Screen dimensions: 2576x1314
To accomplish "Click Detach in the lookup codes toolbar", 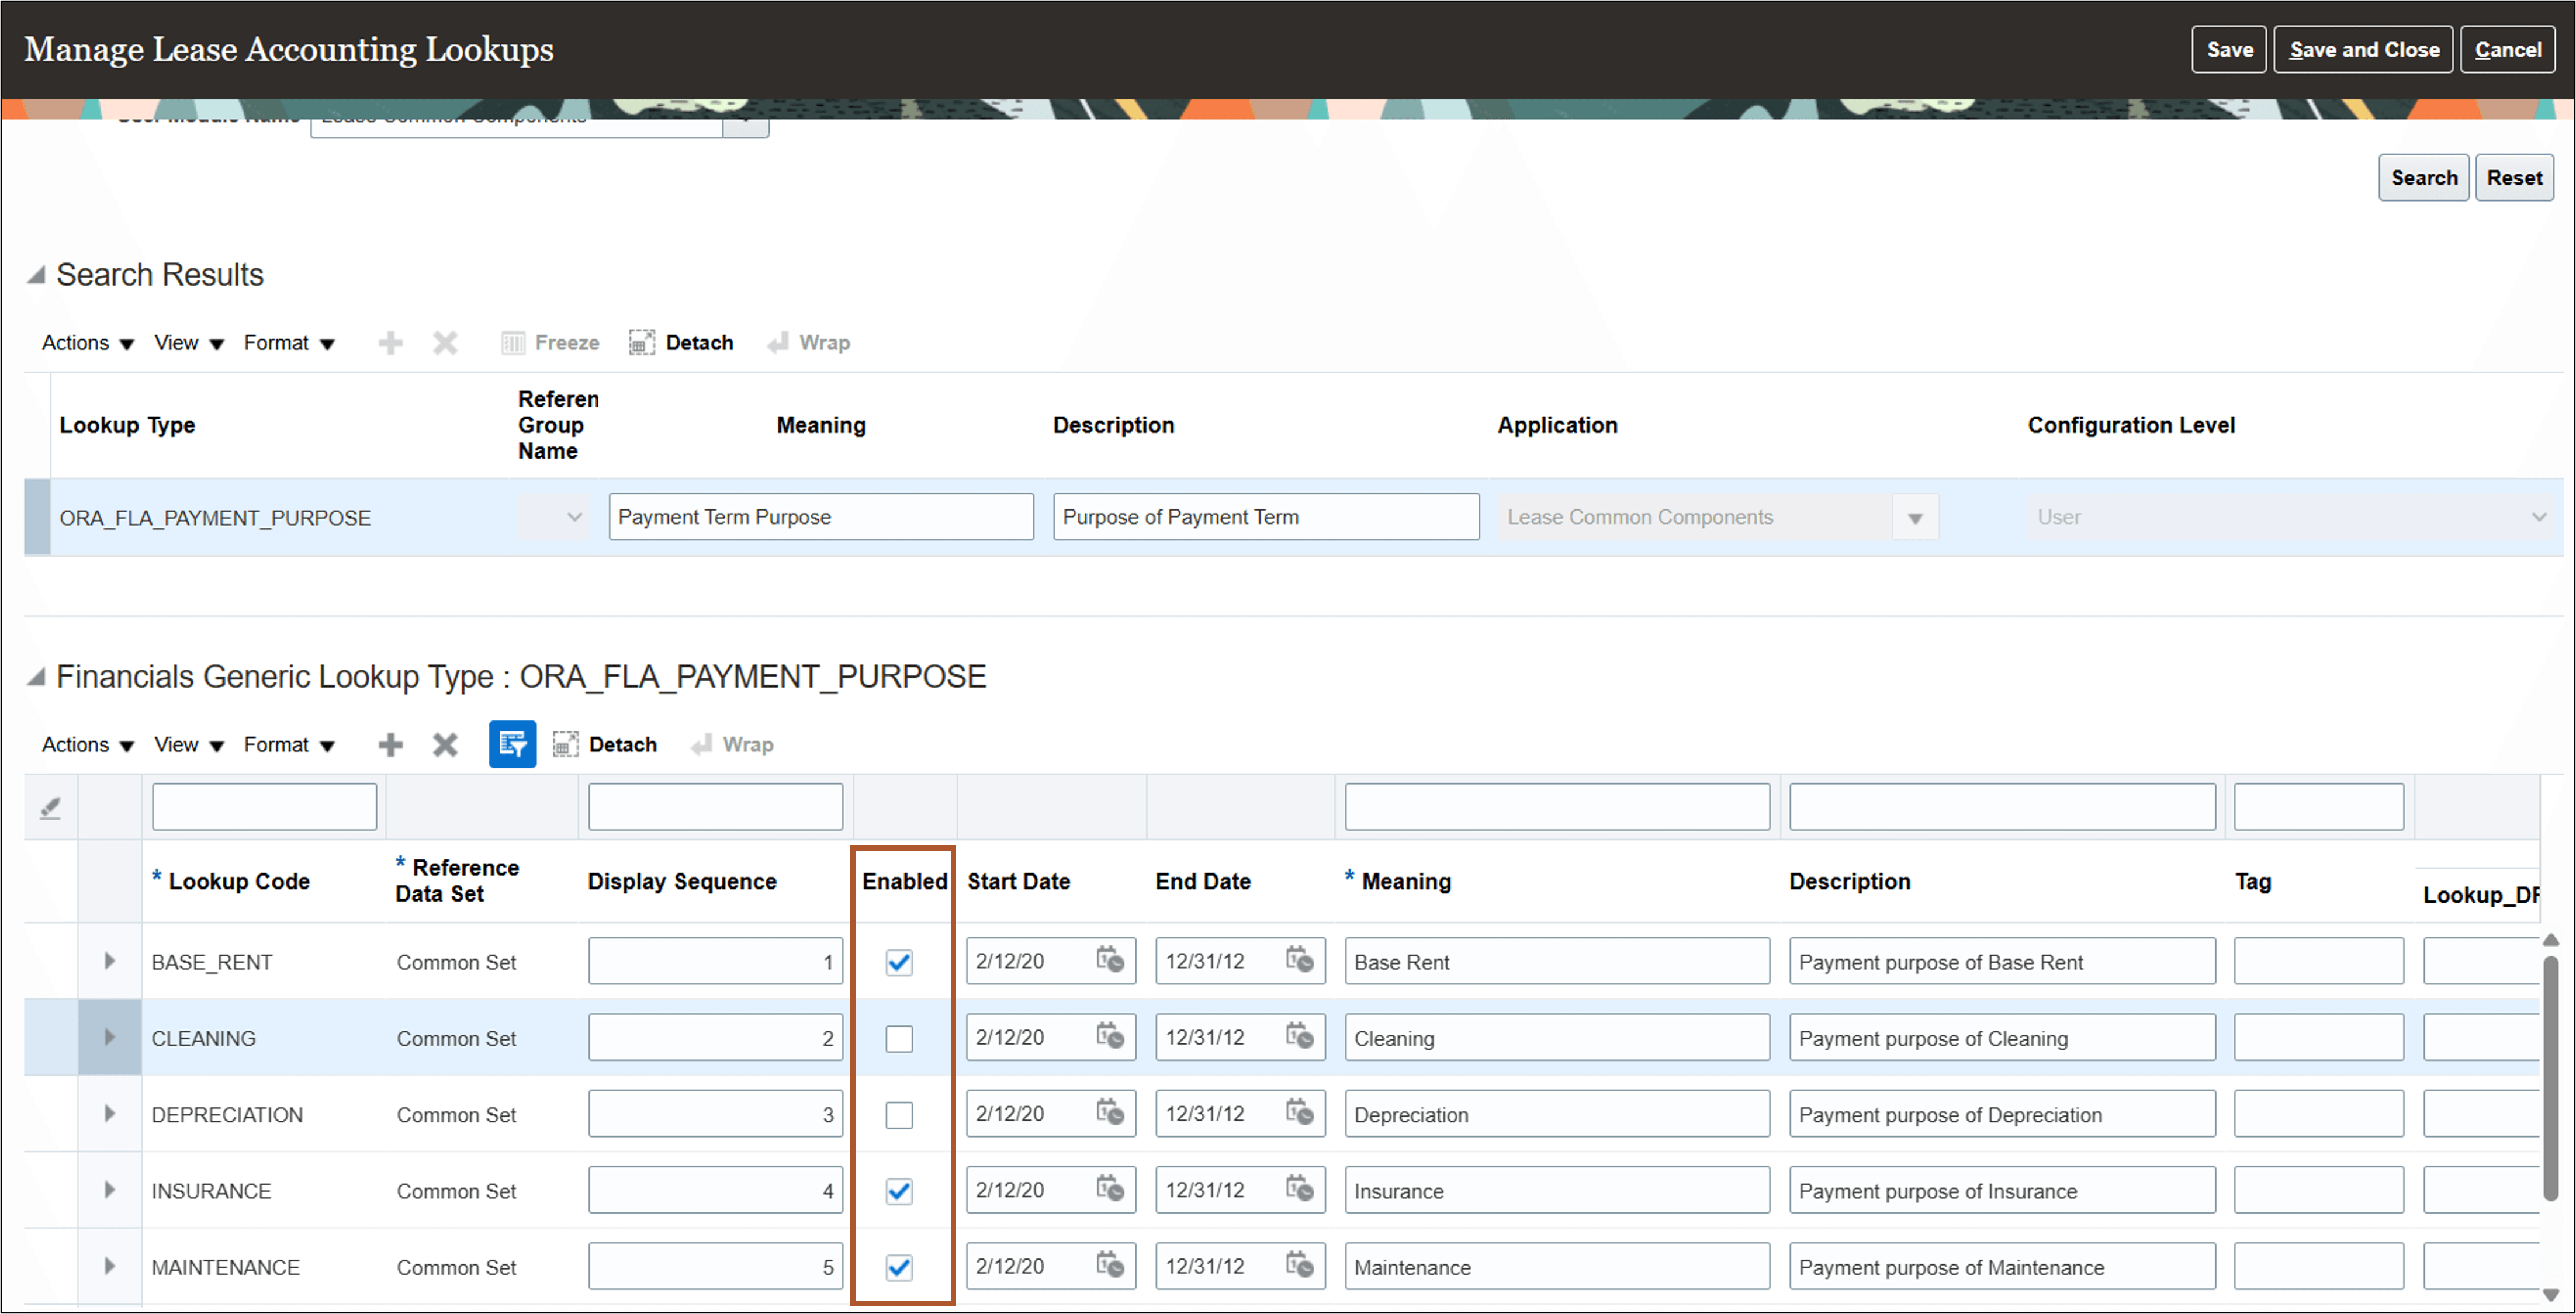I will 604,745.
